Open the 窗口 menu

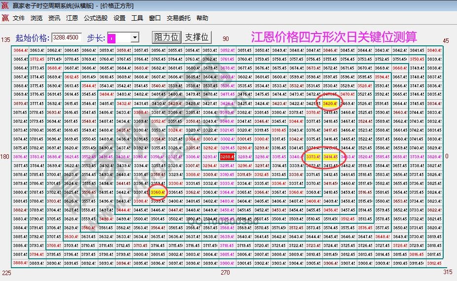click(x=155, y=18)
